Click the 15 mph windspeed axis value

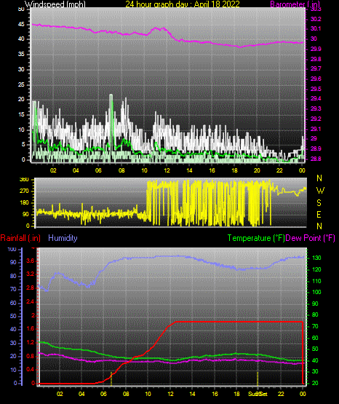point(21,115)
